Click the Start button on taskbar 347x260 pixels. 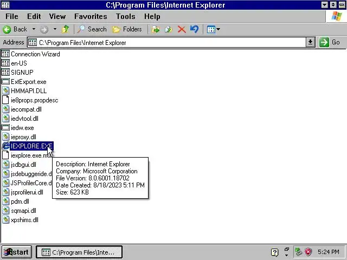(17, 252)
